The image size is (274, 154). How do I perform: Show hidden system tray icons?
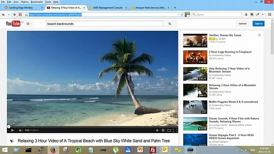pos(231,150)
